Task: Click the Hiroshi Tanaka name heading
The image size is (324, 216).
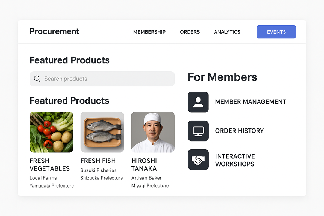Action: [x=144, y=165]
